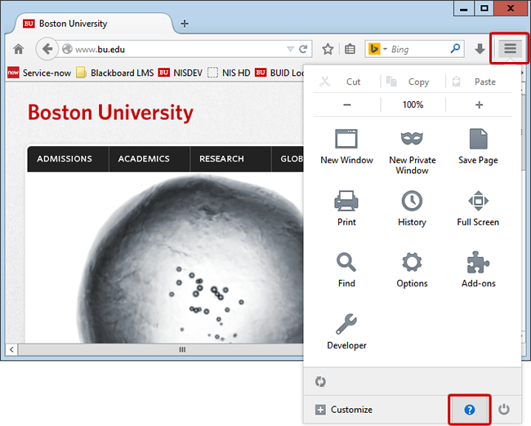Open the URL history dropdown arrow
531x426 pixels.
coord(290,49)
